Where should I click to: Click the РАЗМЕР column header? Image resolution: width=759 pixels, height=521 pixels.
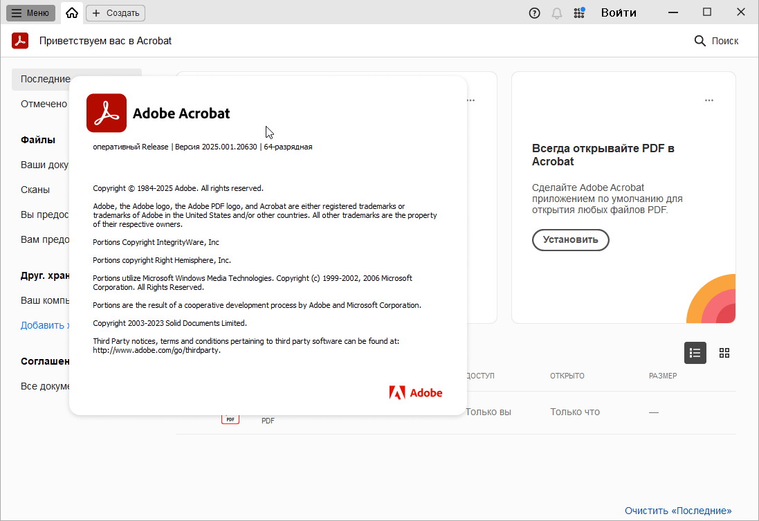tap(663, 376)
